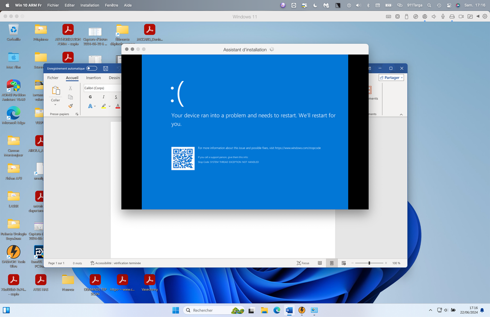490x317 pixels.
Task: Switch to the Insertion ribbon tab
Action: point(93,78)
